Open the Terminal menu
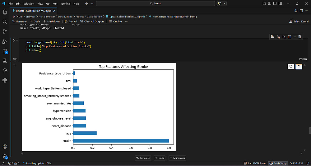 click(65, 3)
